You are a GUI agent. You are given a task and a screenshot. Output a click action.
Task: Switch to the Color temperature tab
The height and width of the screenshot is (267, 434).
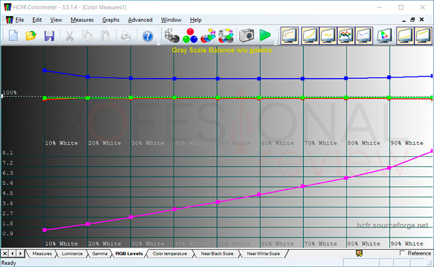(170, 253)
